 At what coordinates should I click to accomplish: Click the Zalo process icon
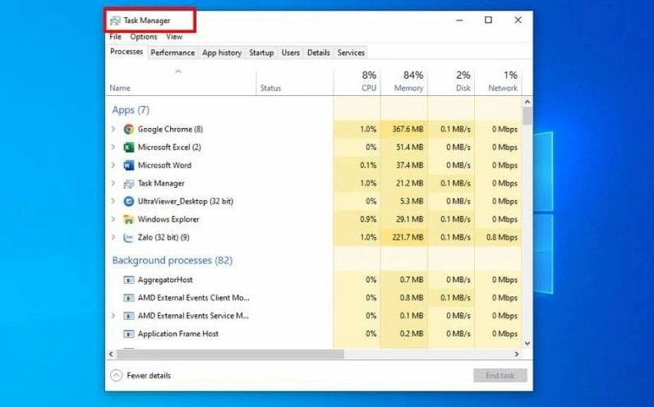128,237
